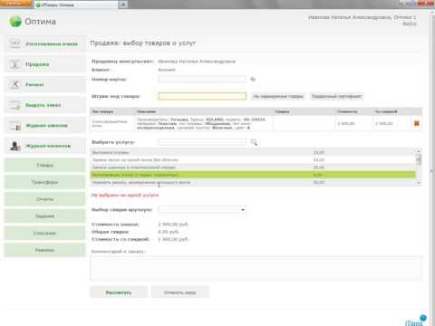Click the total discount value
Screen dimensions: 435x326
[169, 232]
